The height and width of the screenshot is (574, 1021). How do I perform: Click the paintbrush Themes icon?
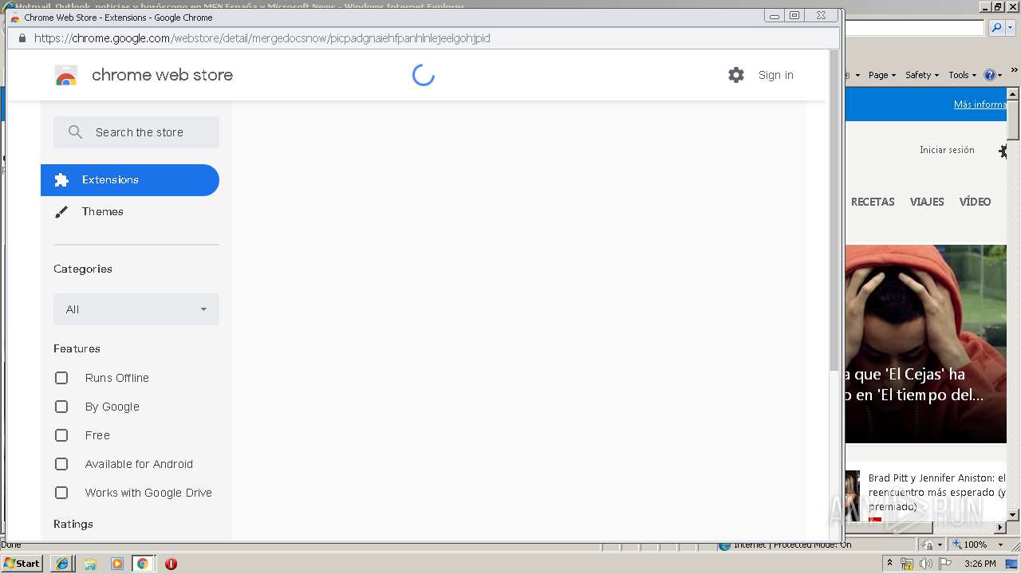pyautogui.click(x=61, y=212)
